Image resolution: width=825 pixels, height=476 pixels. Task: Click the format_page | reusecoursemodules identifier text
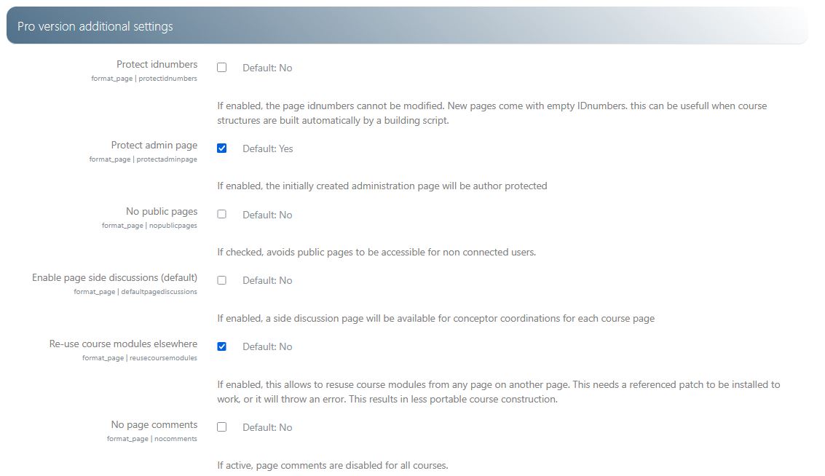pyautogui.click(x=139, y=358)
